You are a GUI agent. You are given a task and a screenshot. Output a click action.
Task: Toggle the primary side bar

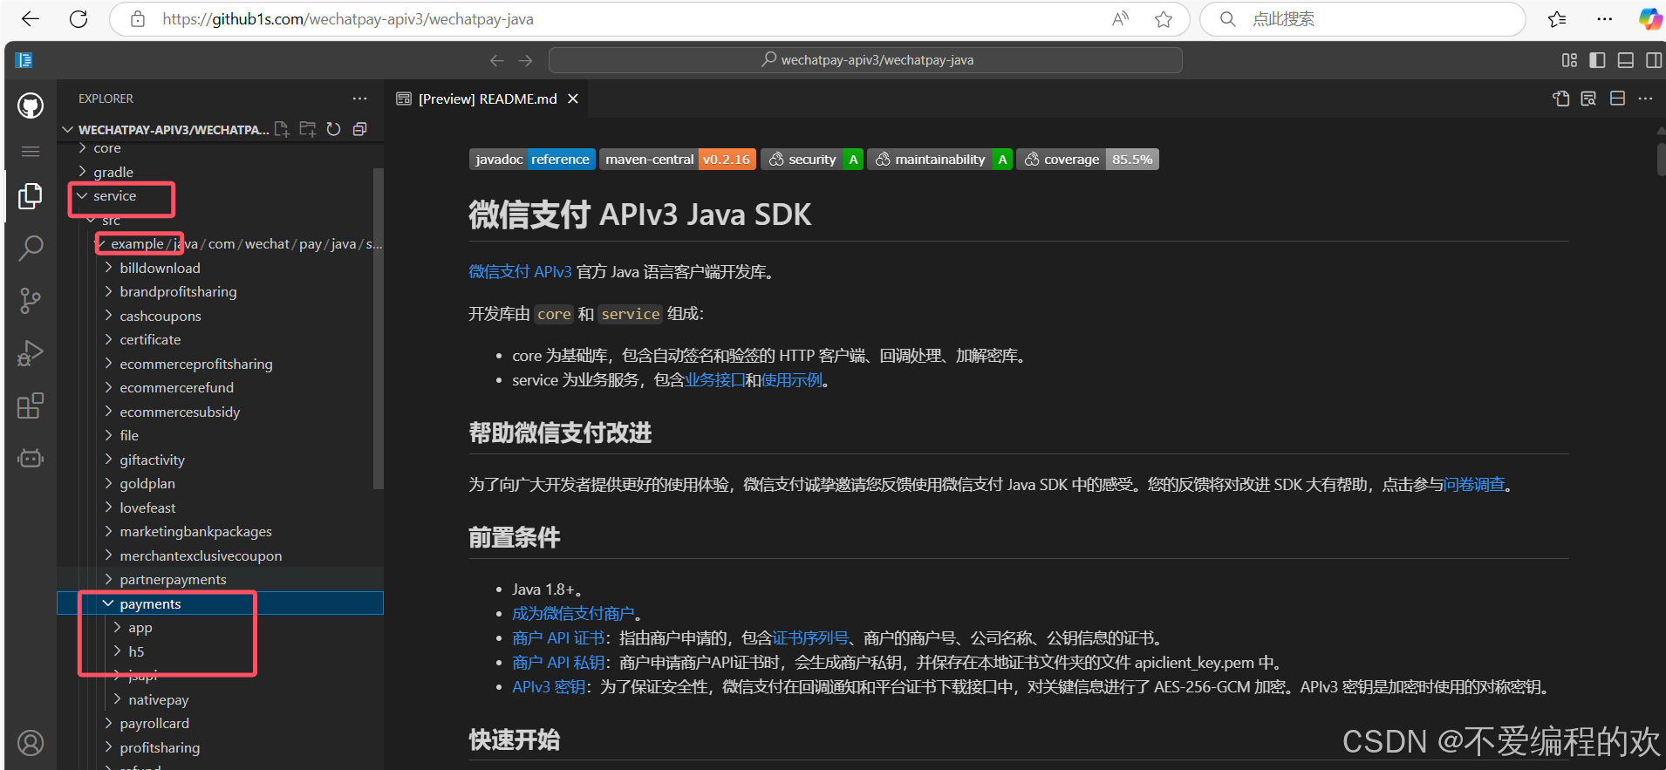click(1597, 60)
